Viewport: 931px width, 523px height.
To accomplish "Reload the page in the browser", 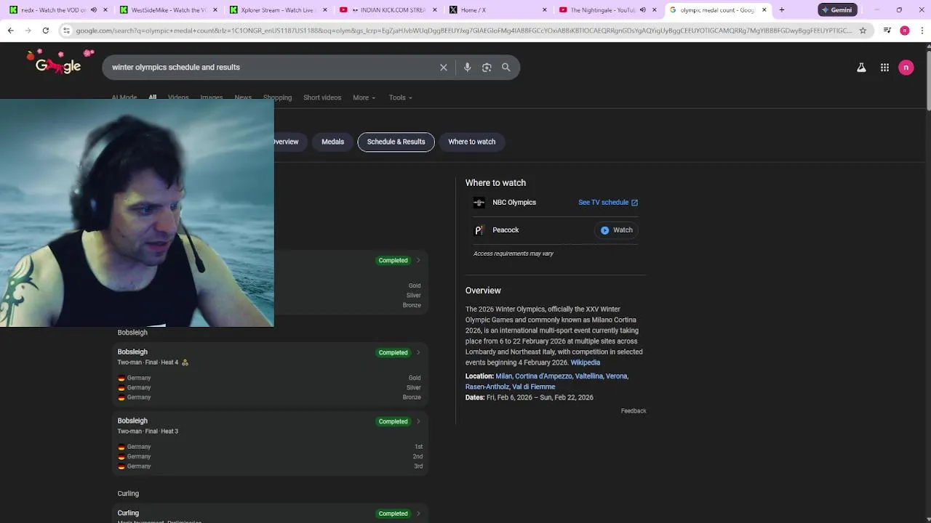I will click(x=45, y=31).
